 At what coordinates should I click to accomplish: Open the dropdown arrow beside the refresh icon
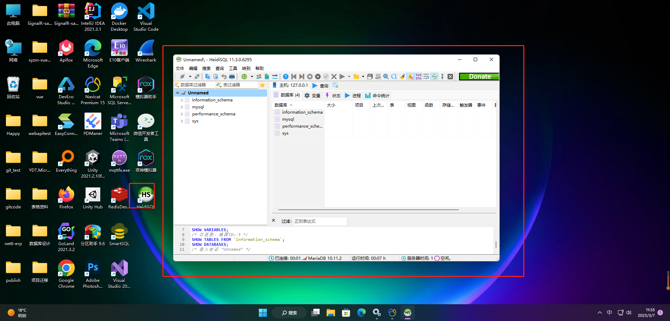[252, 77]
